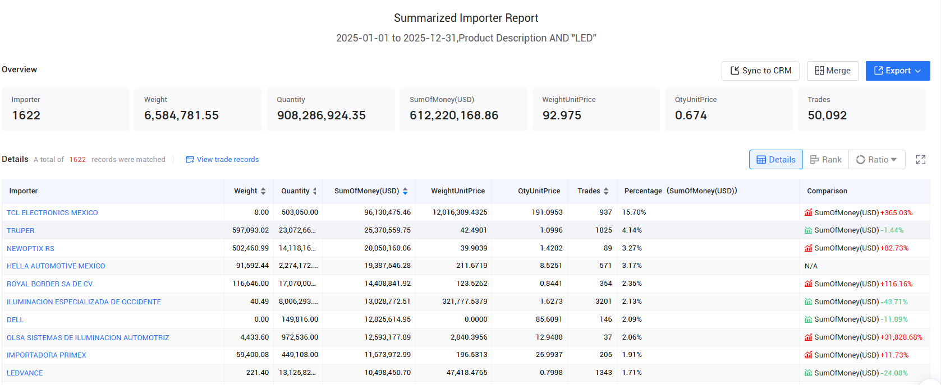Click the WeightUnitPrice value 92.975
The image size is (941, 385).
point(562,115)
